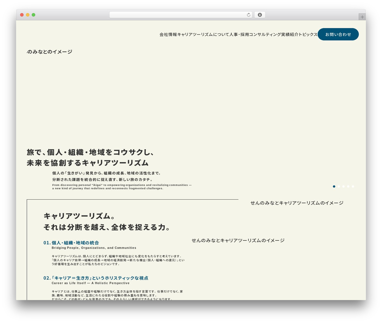This screenshot has height=323, width=382.
Task: Click subtitle Bridging People, Organizations, and Communities
Action: coord(94,248)
